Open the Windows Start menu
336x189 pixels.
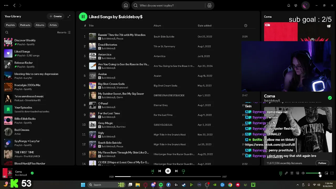[x=83, y=185]
